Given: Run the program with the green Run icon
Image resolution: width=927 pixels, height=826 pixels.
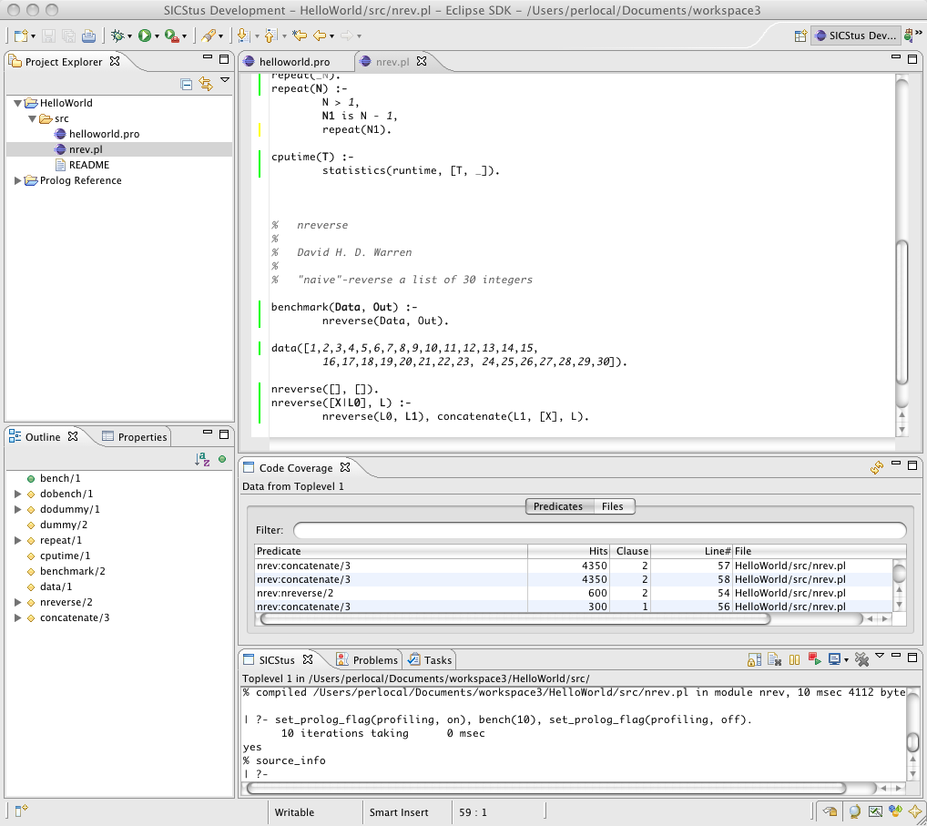Looking at the screenshot, I should click(x=144, y=36).
